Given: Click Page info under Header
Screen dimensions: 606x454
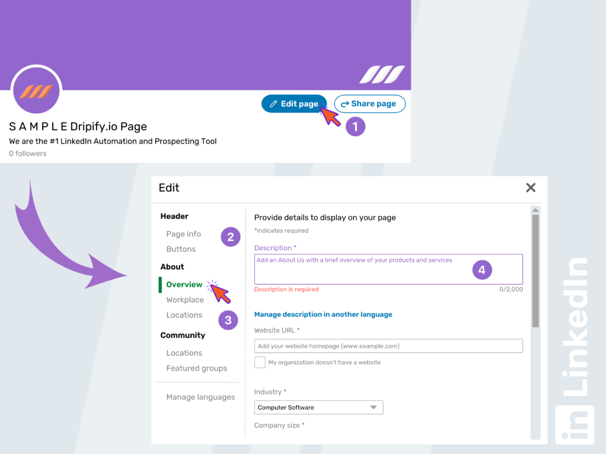Looking at the screenshot, I should click(x=183, y=234).
